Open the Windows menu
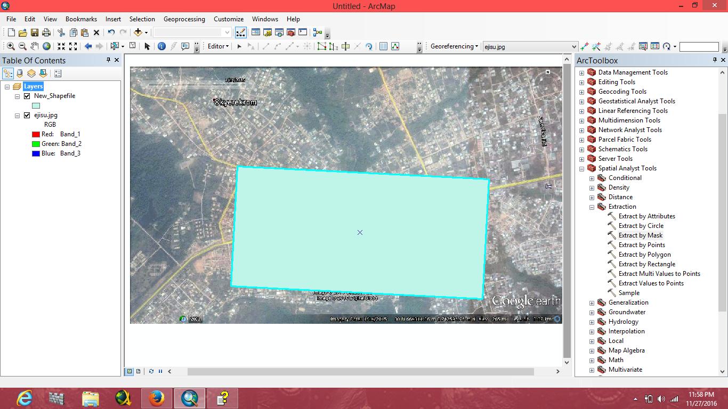This screenshot has width=728, height=409. pos(265,19)
